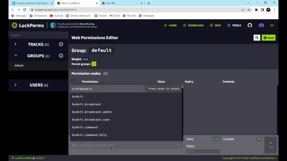Toggle the Value true switch

[216, 139]
